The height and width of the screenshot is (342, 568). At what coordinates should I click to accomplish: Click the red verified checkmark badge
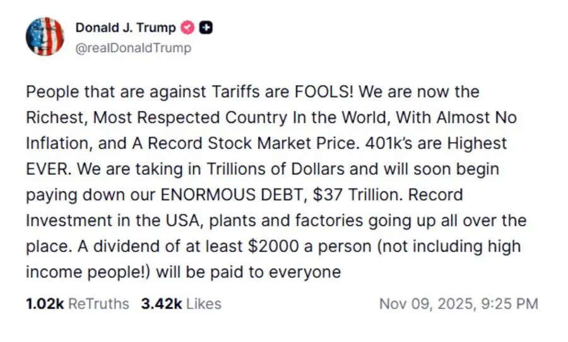tap(187, 28)
